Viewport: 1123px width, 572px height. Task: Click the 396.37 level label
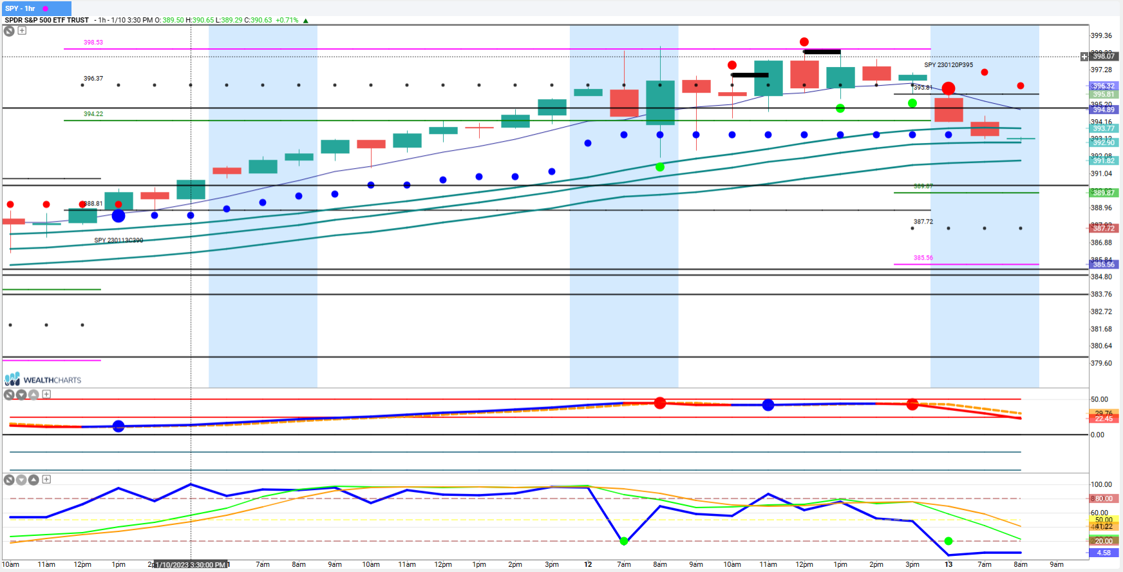click(93, 79)
